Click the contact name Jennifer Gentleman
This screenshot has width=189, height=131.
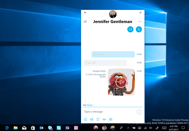113,22
